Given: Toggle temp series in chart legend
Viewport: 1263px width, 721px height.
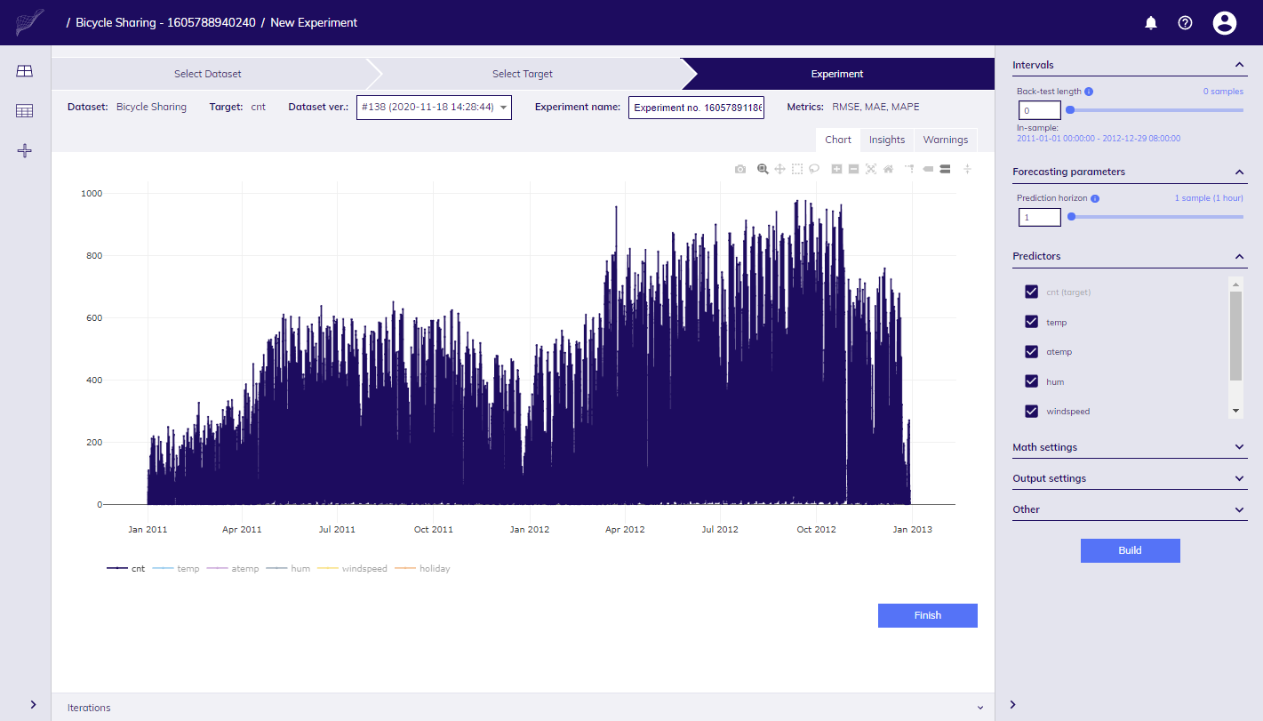Looking at the screenshot, I should coord(176,568).
